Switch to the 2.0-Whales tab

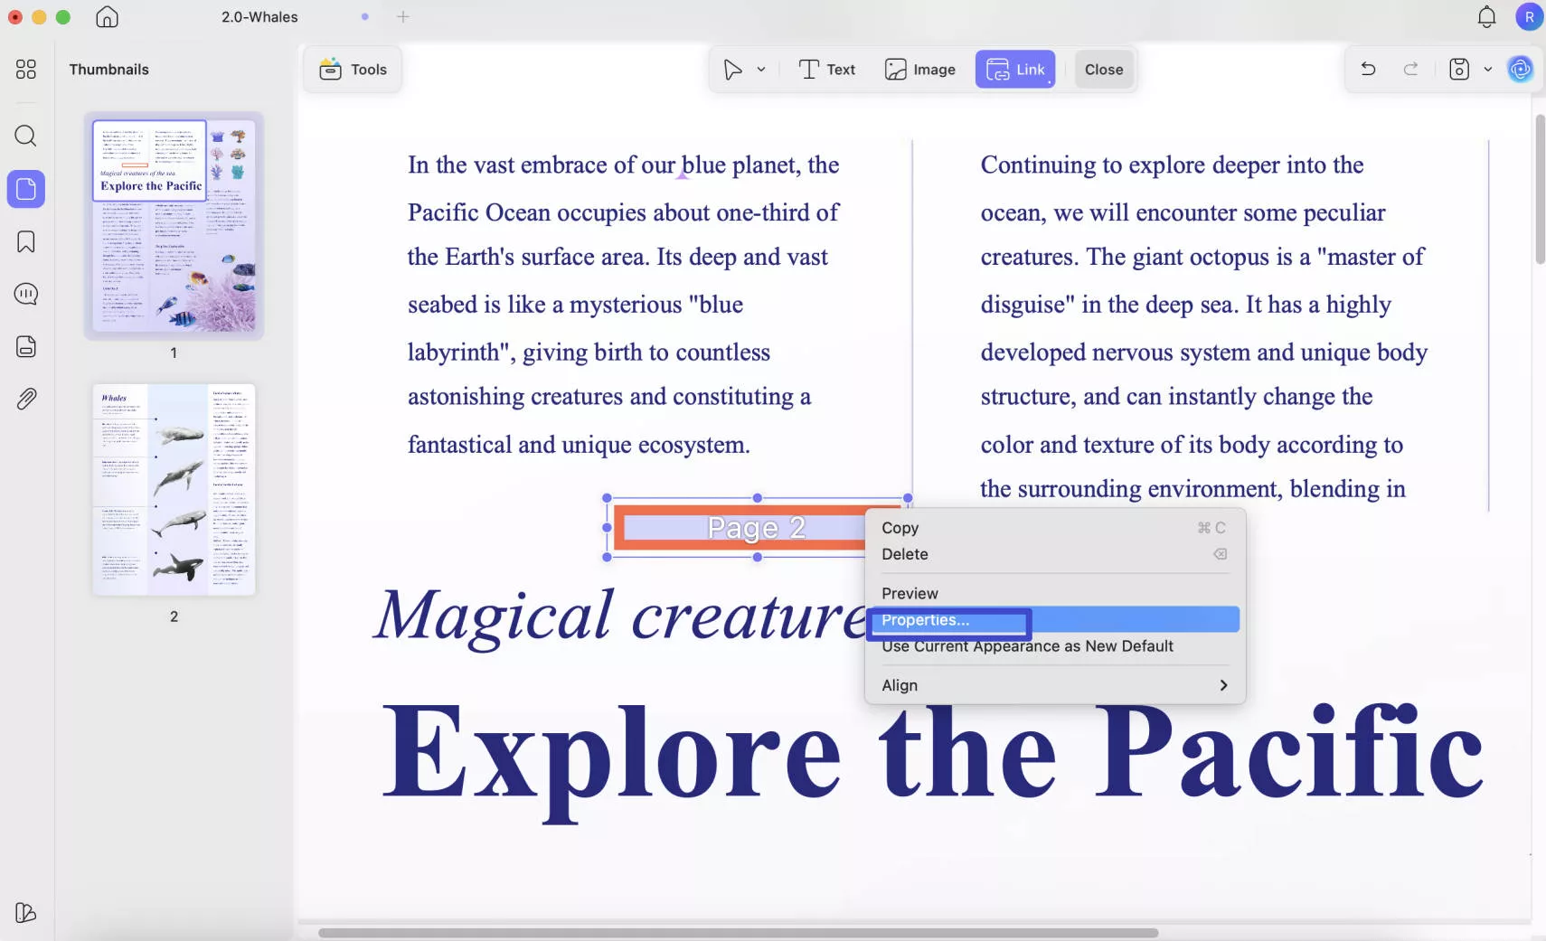(x=259, y=16)
